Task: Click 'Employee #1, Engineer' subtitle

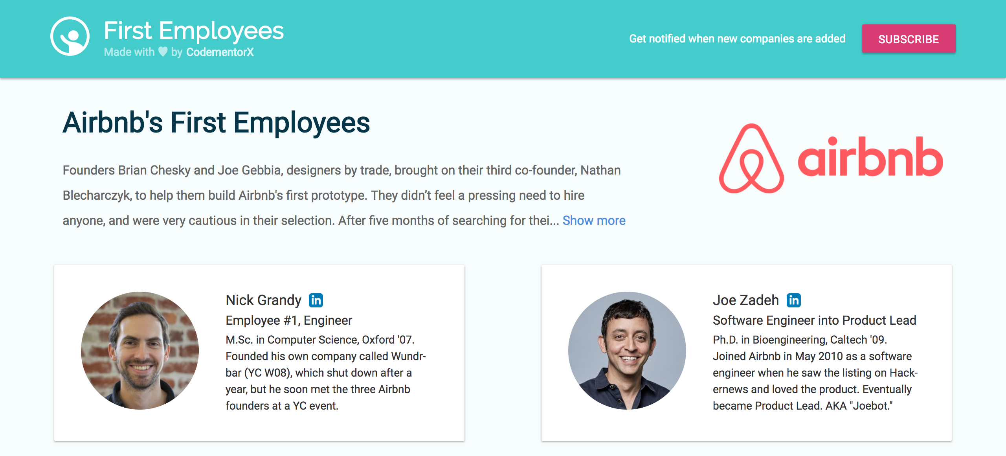Action: click(289, 320)
